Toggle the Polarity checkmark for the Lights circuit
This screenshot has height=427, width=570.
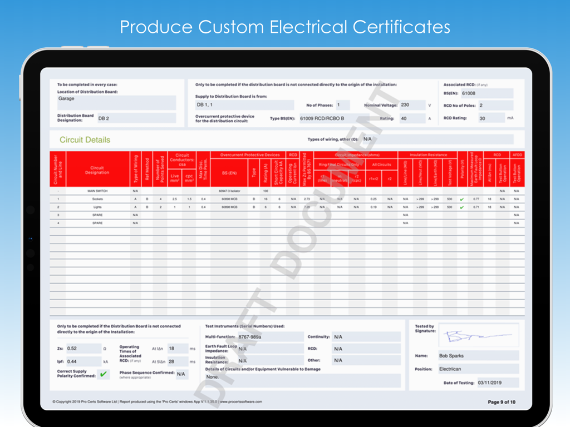pyautogui.click(x=462, y=206)
